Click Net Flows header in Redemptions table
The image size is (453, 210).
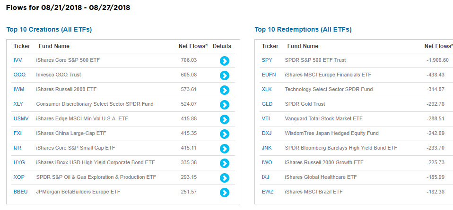click(438, 46)
